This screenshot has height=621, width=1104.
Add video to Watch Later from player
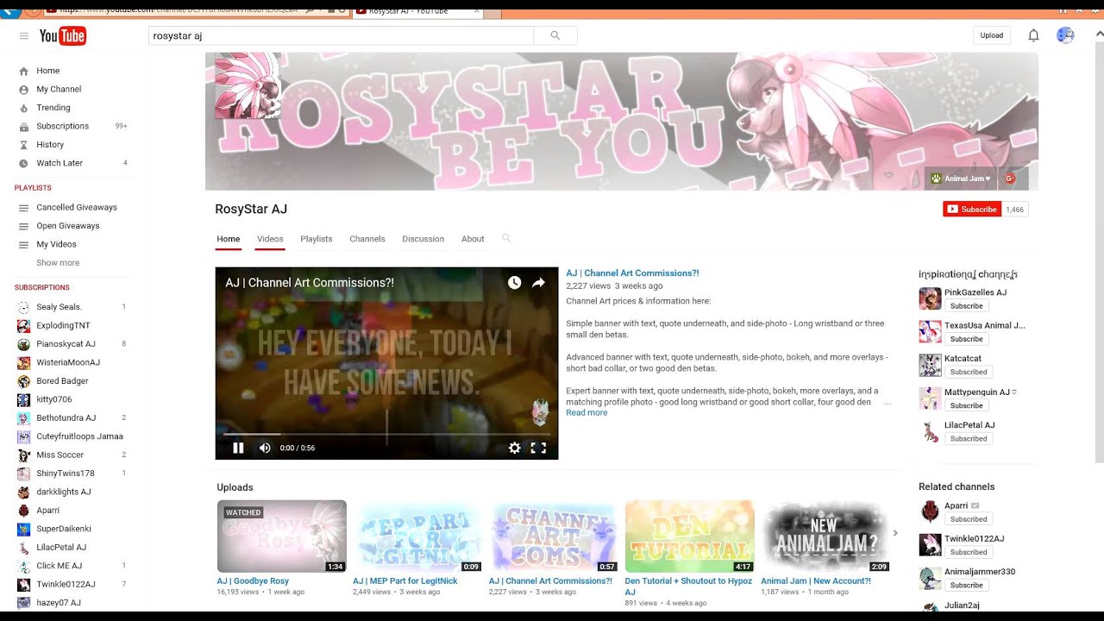[x=514, y=283]
